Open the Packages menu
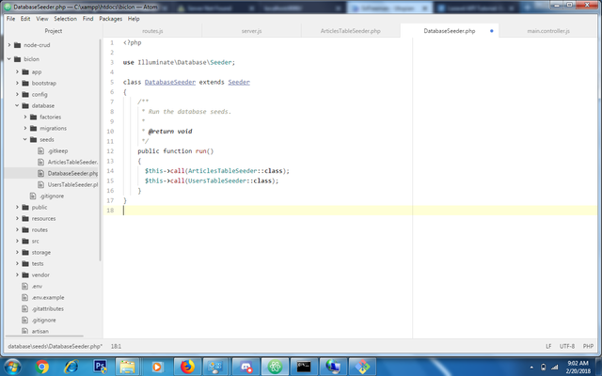The image size is (602, 376). tap(111, 19)
